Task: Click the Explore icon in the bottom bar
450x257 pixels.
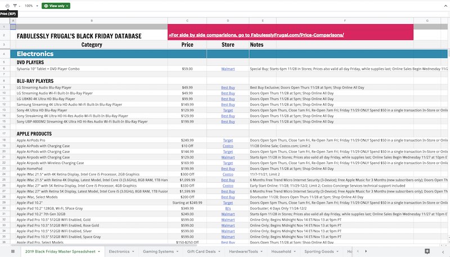Action: (427, 251)
